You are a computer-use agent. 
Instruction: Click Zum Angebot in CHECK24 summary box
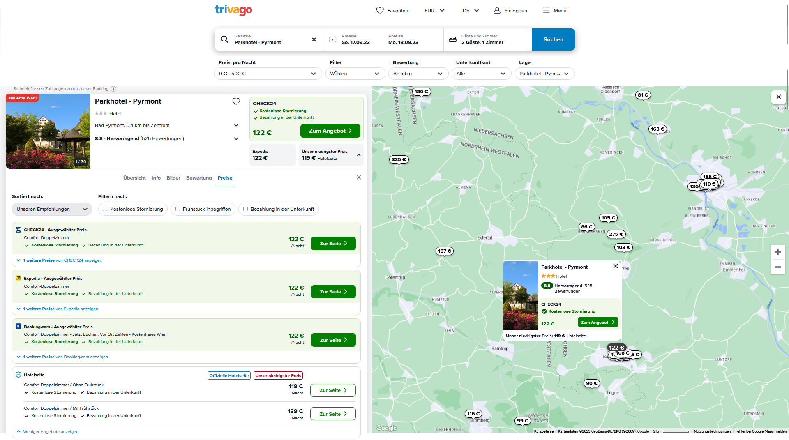[330, 131]
